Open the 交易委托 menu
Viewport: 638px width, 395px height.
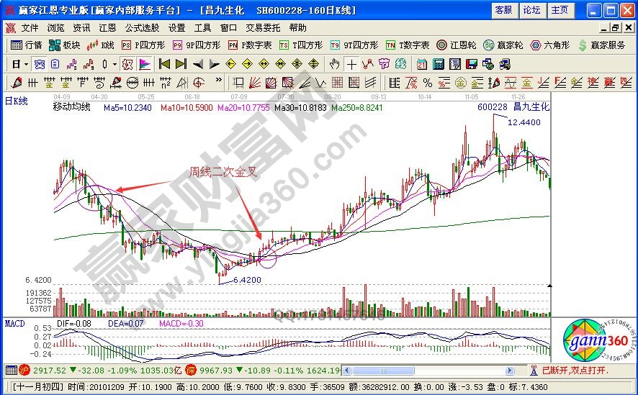[x=263, y=28]
